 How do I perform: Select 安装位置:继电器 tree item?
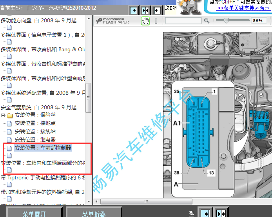click(35, 139)
